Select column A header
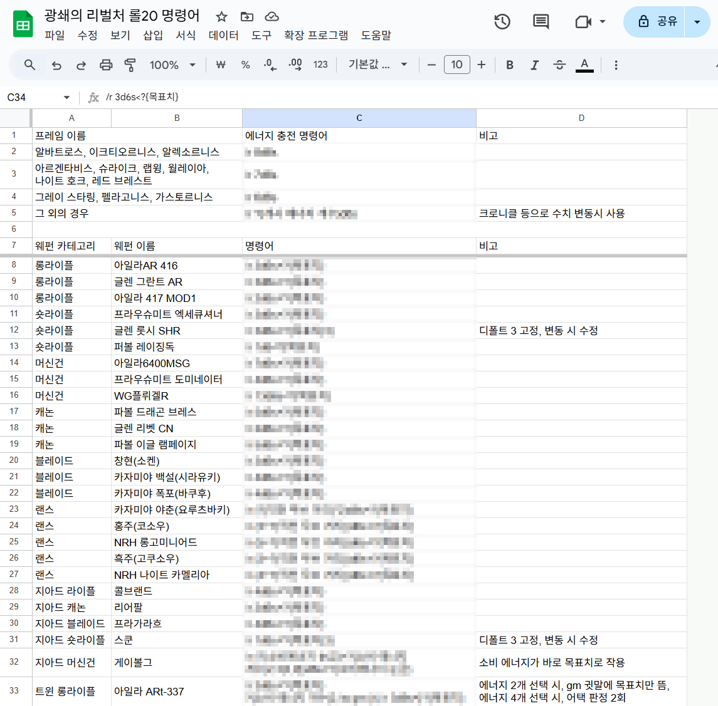 pyautogui.click(x=71, y=118)
